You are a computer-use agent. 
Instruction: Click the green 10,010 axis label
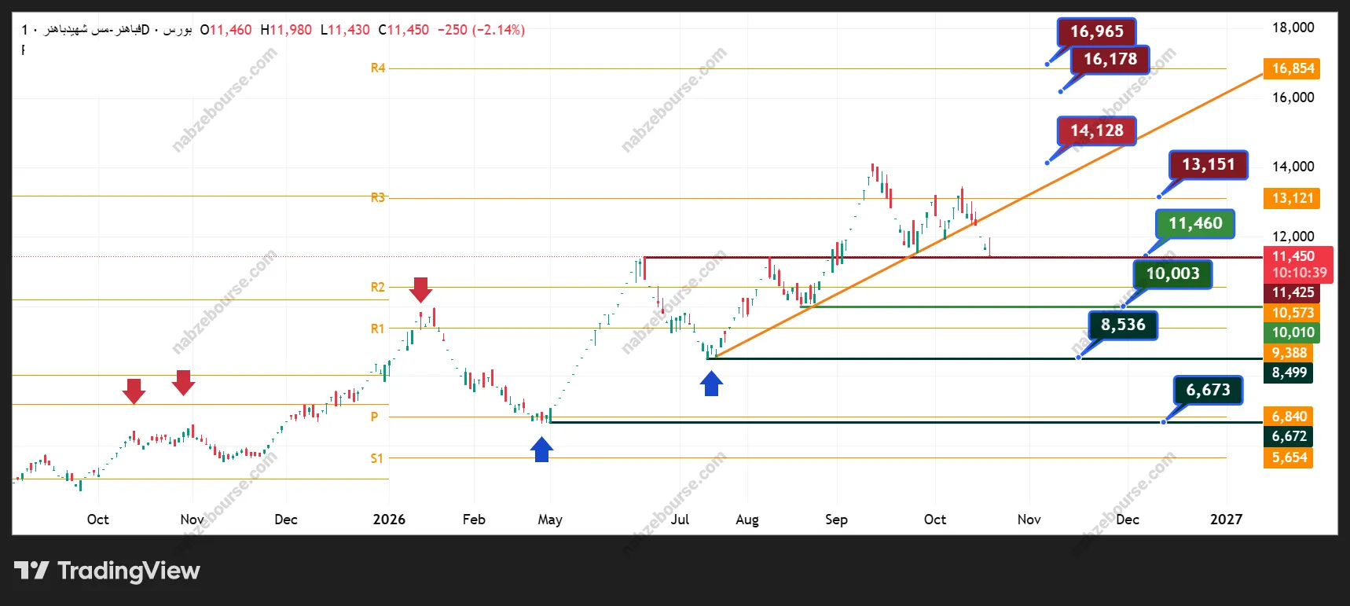(1292, 332)
